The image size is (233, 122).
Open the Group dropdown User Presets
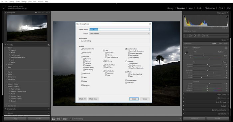coord(119,33)
